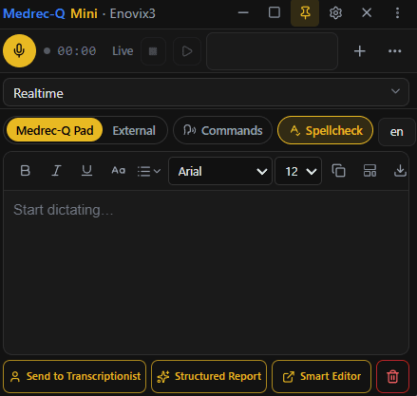Image resolution: width=417 pixels, height=396 pixels.
Task: Apply bold formatting
Action: 26,171
